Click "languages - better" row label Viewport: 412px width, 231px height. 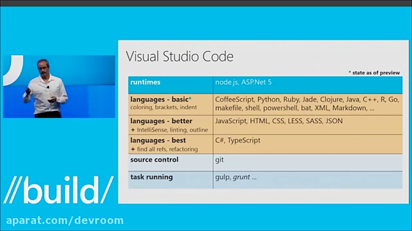(161, 121)
